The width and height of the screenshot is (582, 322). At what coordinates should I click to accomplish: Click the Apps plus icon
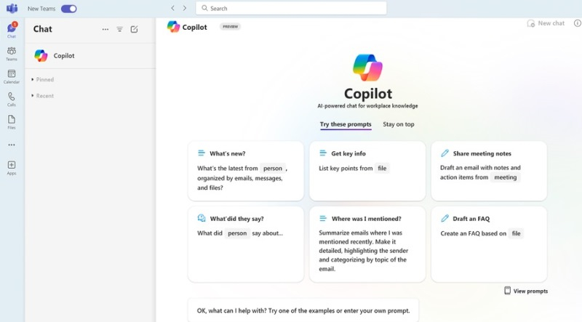click(x=12, y=166)
